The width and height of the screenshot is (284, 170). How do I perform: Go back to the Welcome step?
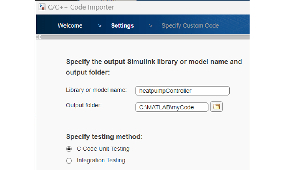[70, 25]
